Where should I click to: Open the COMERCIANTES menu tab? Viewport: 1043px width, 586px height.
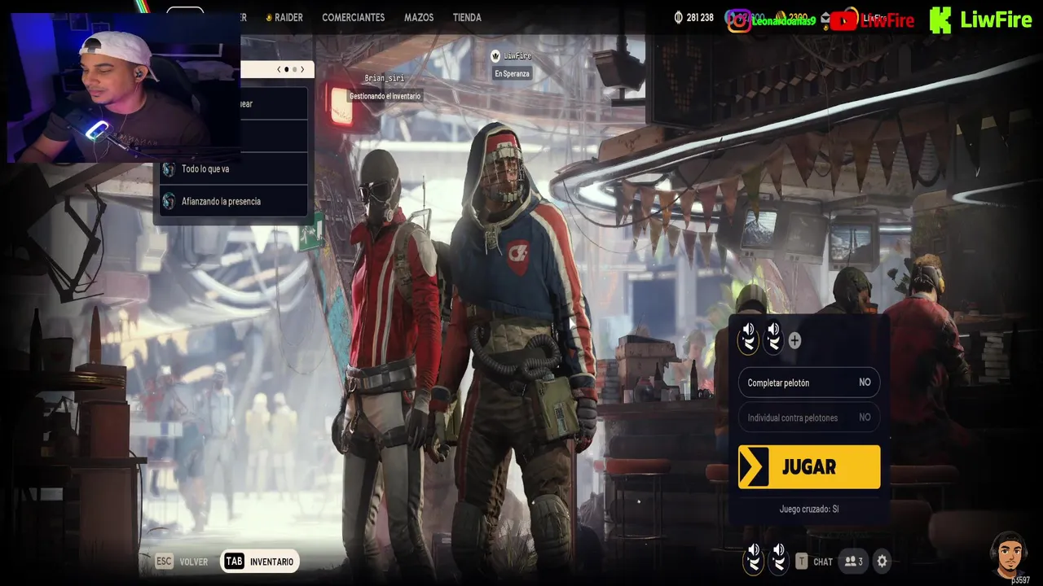click(x=353, y=17)
